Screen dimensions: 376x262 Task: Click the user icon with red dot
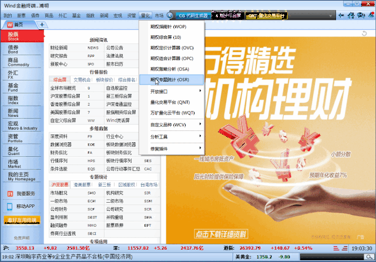pyautogui.click(x=371, y=15)
